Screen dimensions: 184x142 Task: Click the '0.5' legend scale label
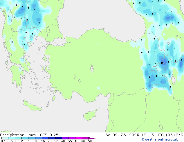point(10,141)
